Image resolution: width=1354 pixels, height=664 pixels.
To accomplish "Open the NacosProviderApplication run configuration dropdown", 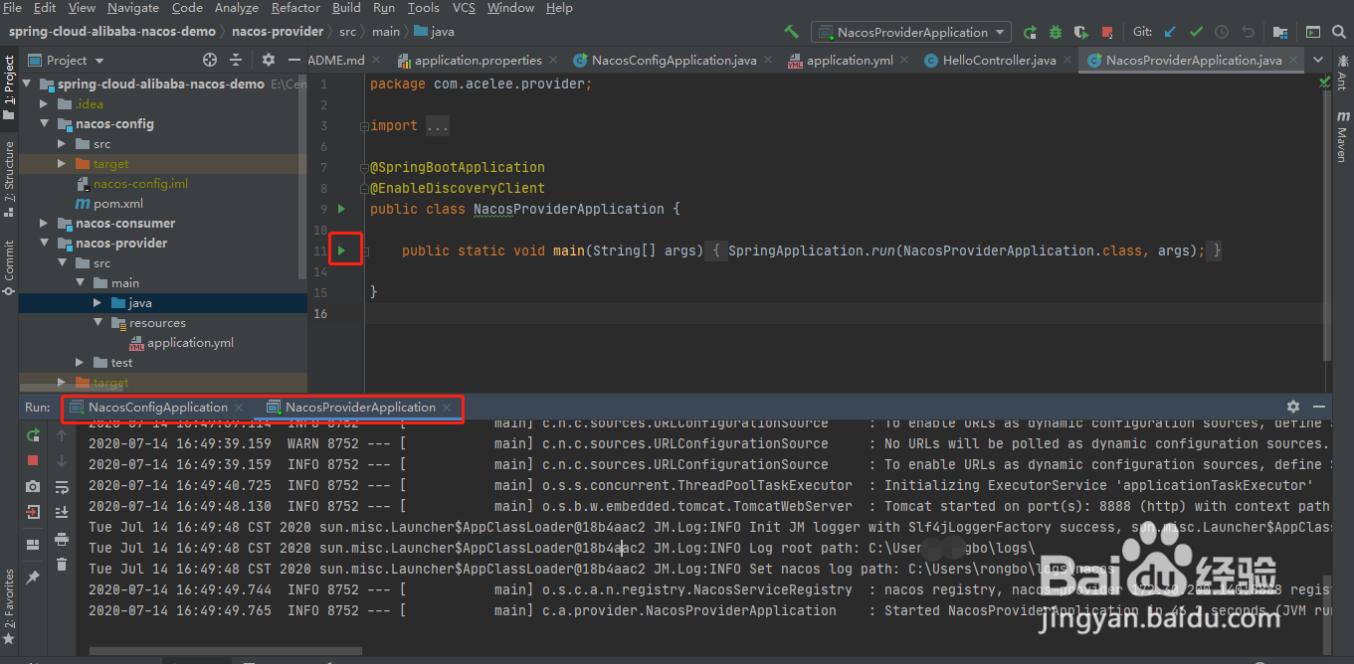I will coord(910,32).
